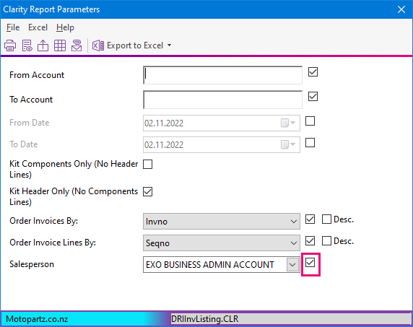The width and height of the screenshot is (413, 327).
Task: Open the From Date calendar picker icon
Action: coord(288,123)
